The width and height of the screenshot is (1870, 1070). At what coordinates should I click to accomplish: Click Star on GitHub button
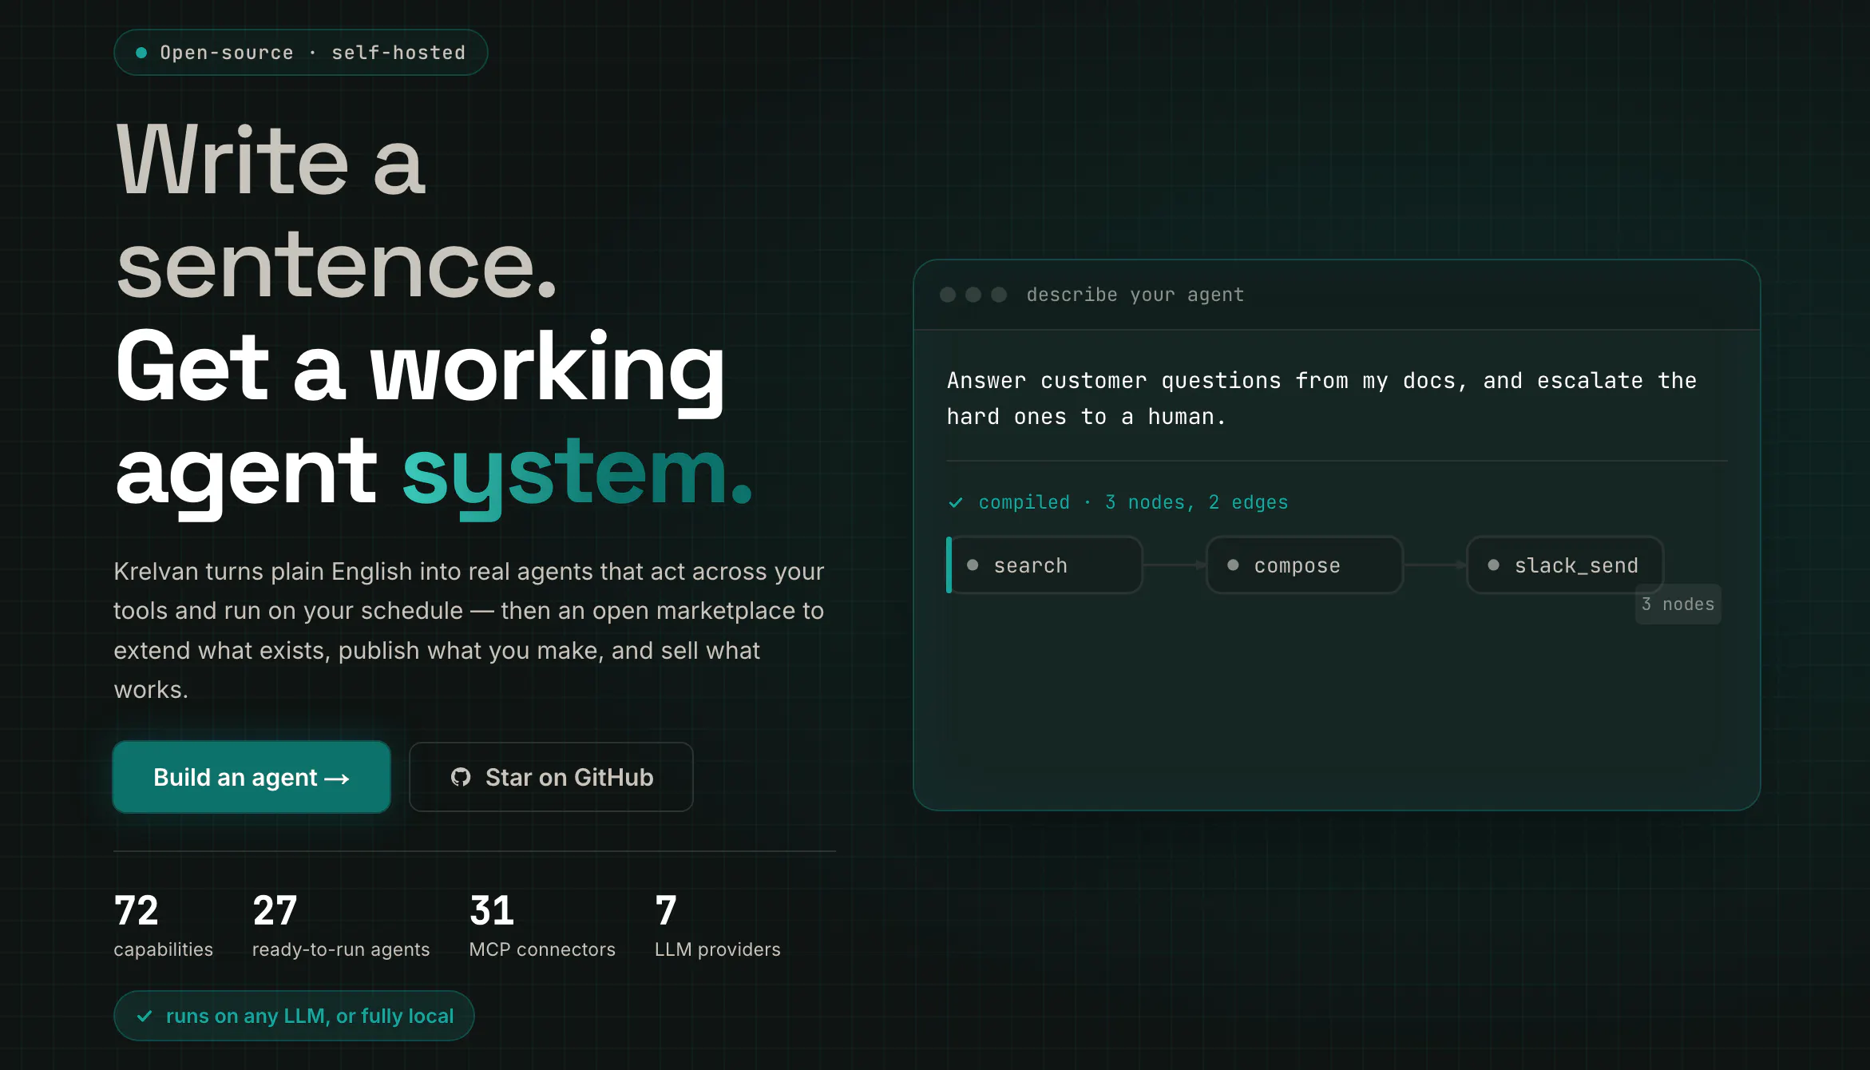pos(551,777)
